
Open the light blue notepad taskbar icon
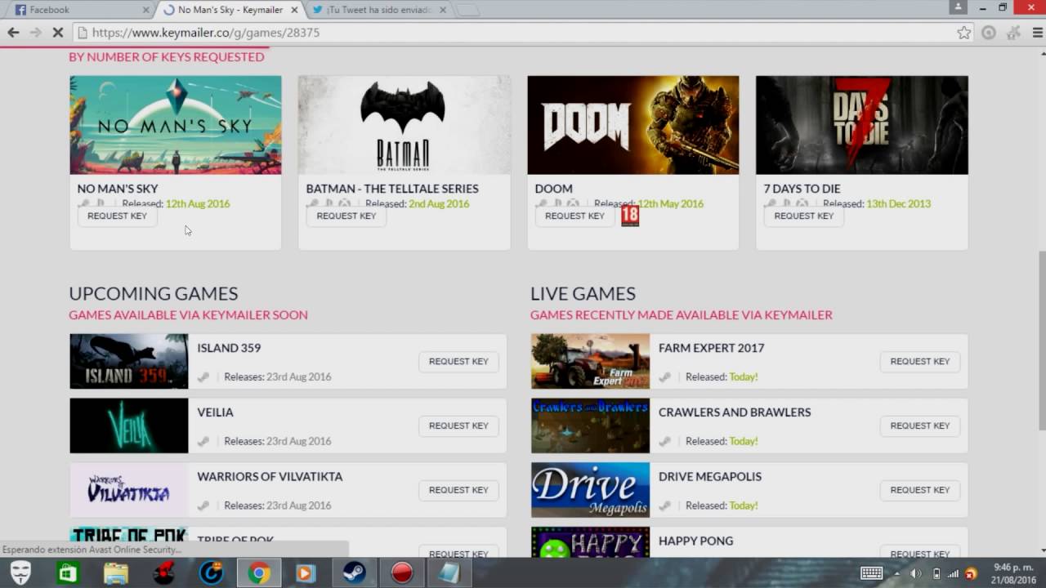(449, 573)
